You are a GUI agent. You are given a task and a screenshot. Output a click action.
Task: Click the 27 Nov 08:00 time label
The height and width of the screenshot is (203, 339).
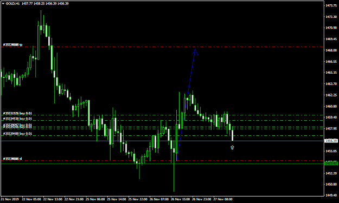point(223,199)
